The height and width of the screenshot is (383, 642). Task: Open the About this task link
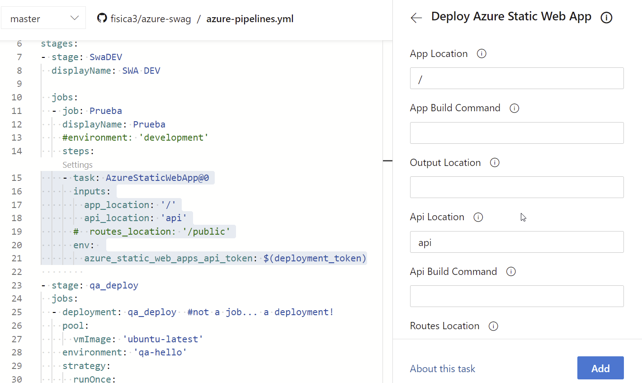[x=443, y=369]
